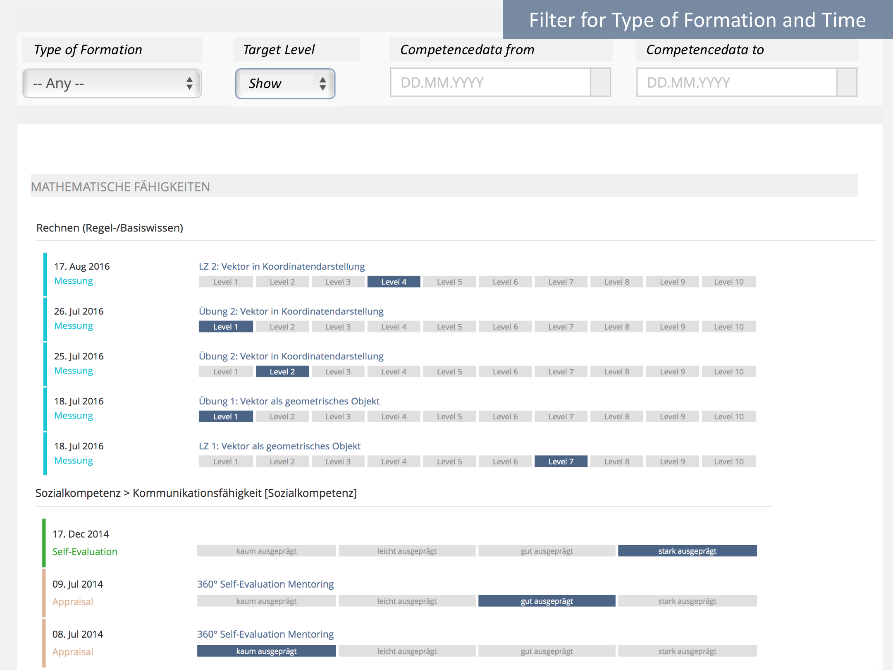Select highlighted Level 7 in LZ 1 row

tap(561, 462)
